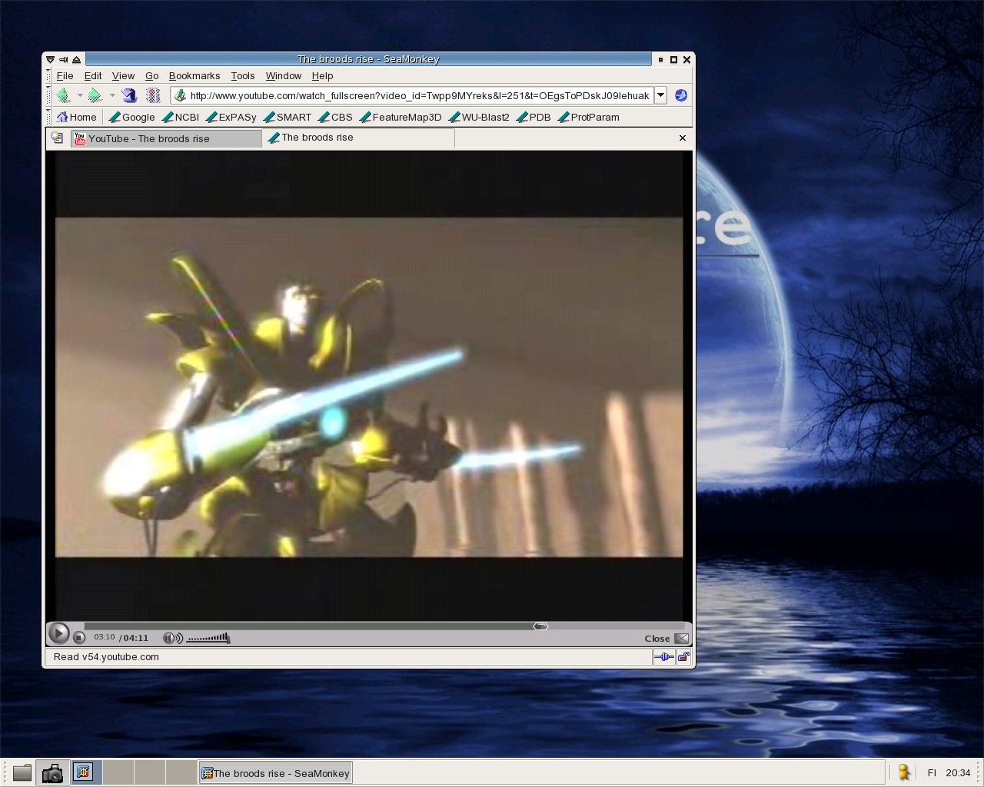Open the Edit menu
This screenshot has height=787, width=984.
[93, 75]
